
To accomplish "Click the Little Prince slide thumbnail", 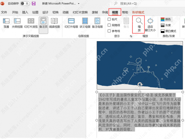I will coord(140,65).
